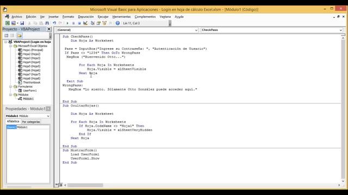This screenshot has height=195, width=348.
Task: Click the horizontal scrollbar thumb in code window
Action: 85,185
